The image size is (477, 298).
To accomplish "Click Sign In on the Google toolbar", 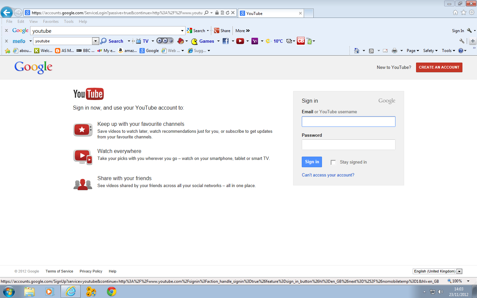I will click(x=458, y=30).
